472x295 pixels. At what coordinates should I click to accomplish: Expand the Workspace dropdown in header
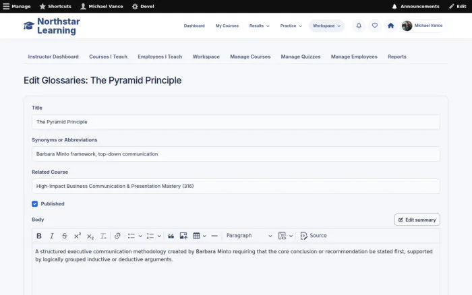(x=326, y=26)
